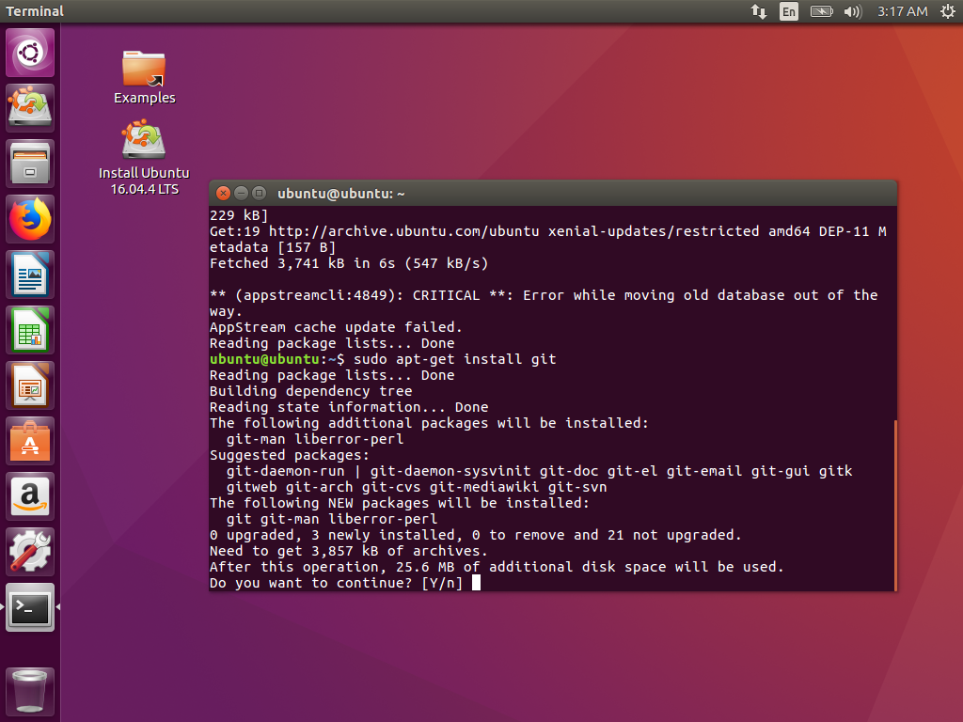Launch the Amazon shortcut
This screenshot has height=722, width=963.
tap(29, 495)
